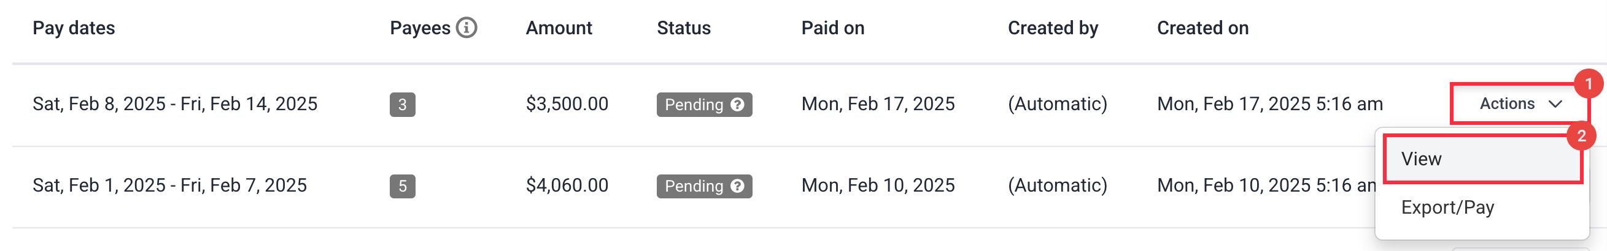Click the payee count badge showing 3
The height and width of the screenshot is (251, 1607).
(x=403, y=105)
